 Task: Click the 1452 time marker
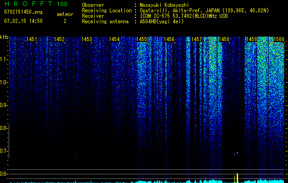click(x=59, y=39)
